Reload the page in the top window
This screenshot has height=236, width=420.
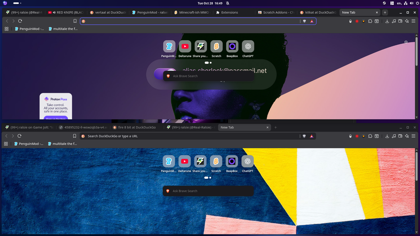click(20, 21)
